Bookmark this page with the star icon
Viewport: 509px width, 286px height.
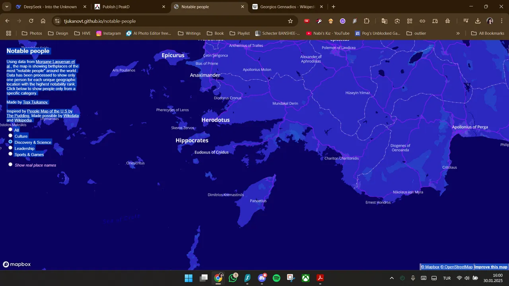tap(290, 21)
